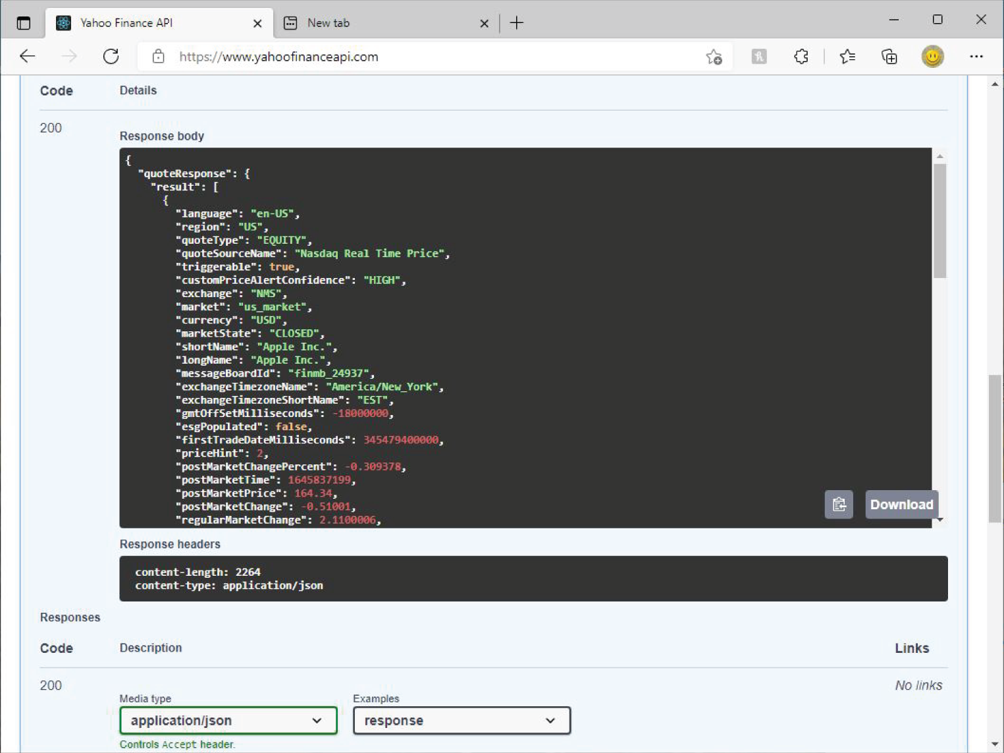Click the postMarketPrice value 164.34
The width and height of the screenshot is (1004, 753).
(313, 493)
